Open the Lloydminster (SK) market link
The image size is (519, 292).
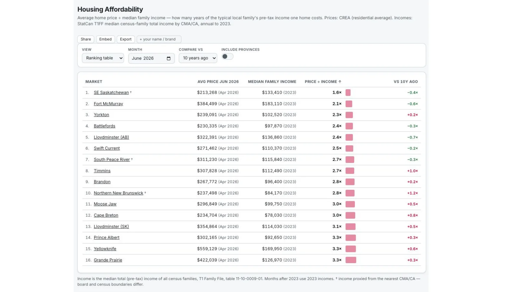click(111, 226)
